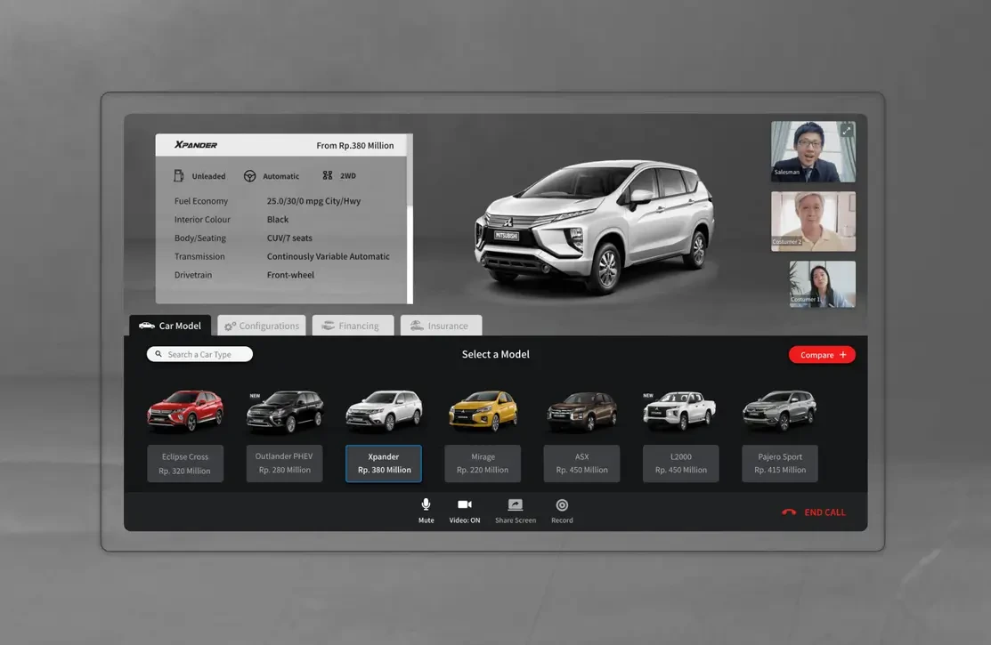Select the Xpander Rp. 380 Million card

[x=384, y=464]
